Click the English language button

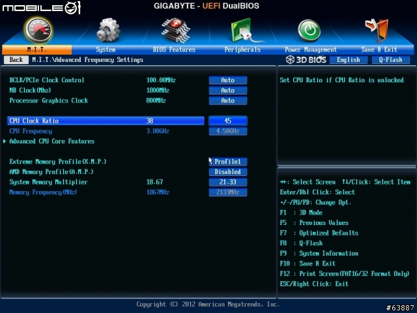(x=349, y=59)
